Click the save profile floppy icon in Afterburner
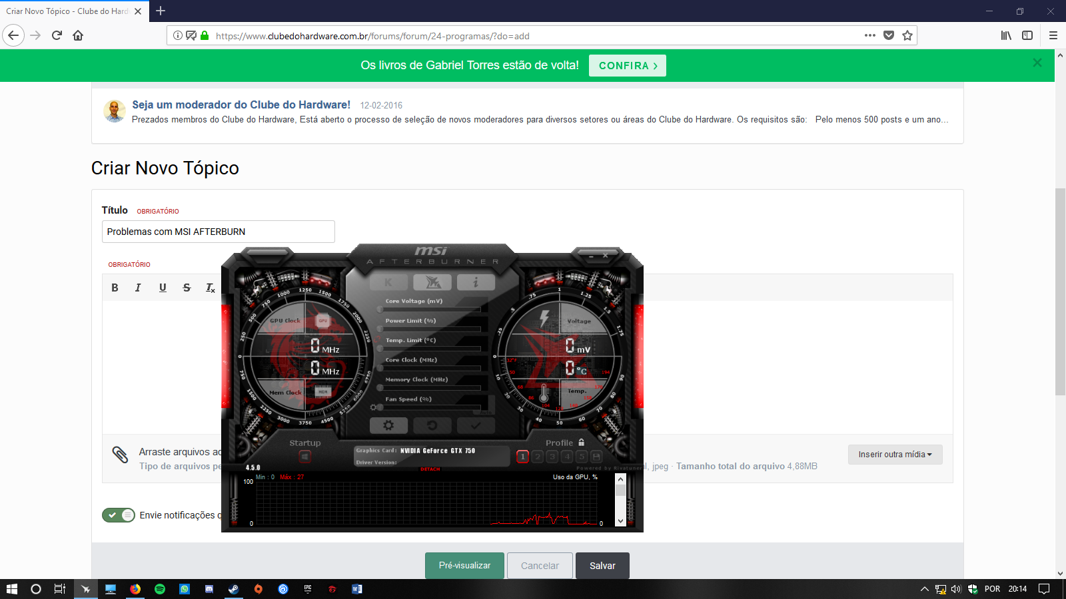 coord(596,457)
